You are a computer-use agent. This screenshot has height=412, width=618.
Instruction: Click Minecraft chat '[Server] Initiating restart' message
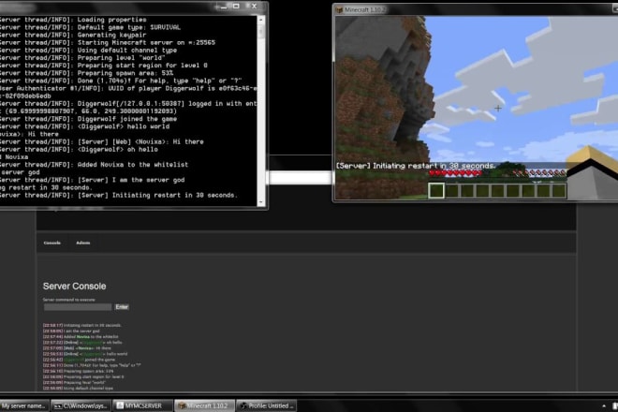416,166
